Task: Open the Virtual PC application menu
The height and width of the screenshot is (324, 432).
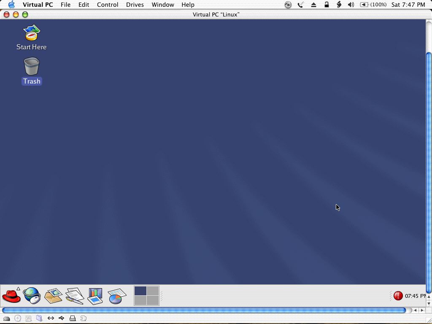Action: (38, 5)
